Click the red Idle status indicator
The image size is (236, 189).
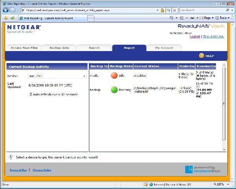pos(114,75)
